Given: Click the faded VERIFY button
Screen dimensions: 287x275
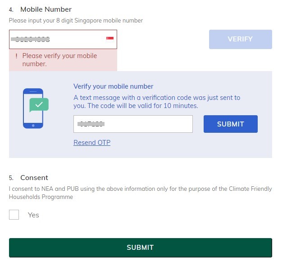Looking at the screenshot, I should pyautogui.click(x=240, y=39).
